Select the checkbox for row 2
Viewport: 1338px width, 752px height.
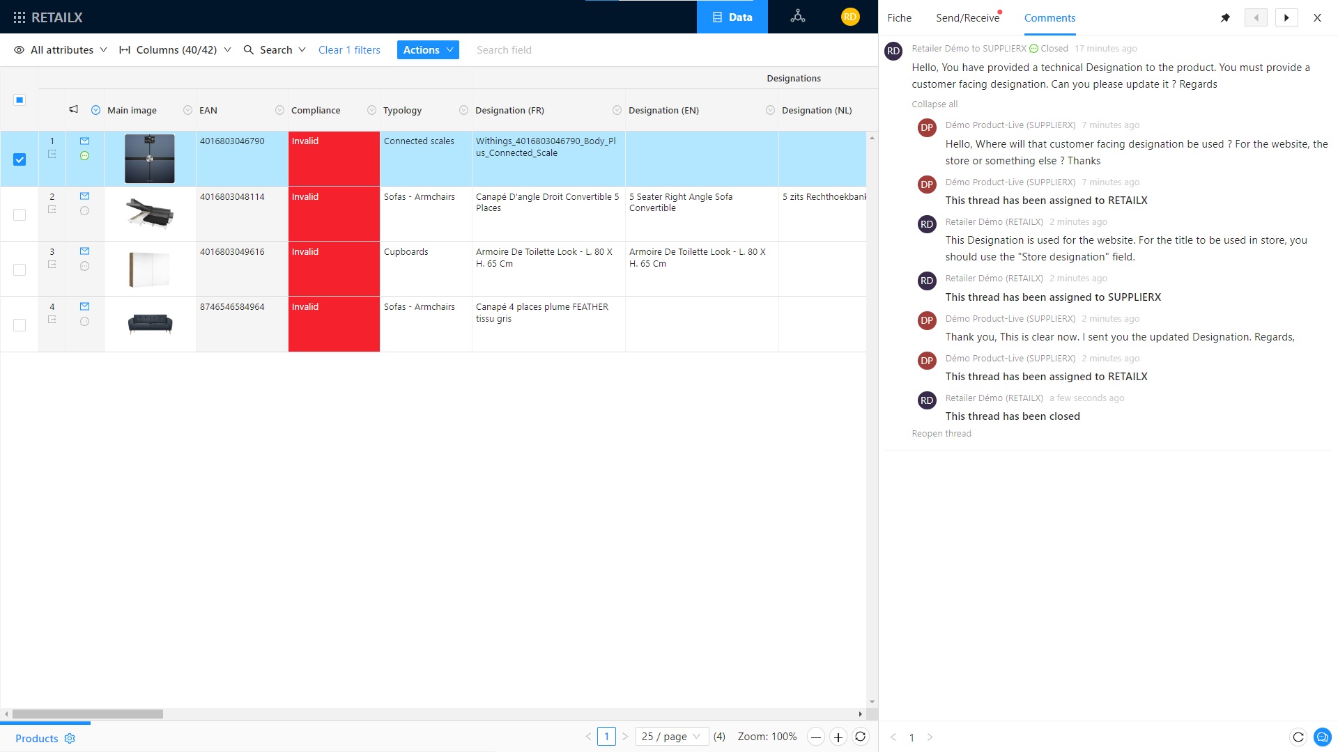pos(19,214)
